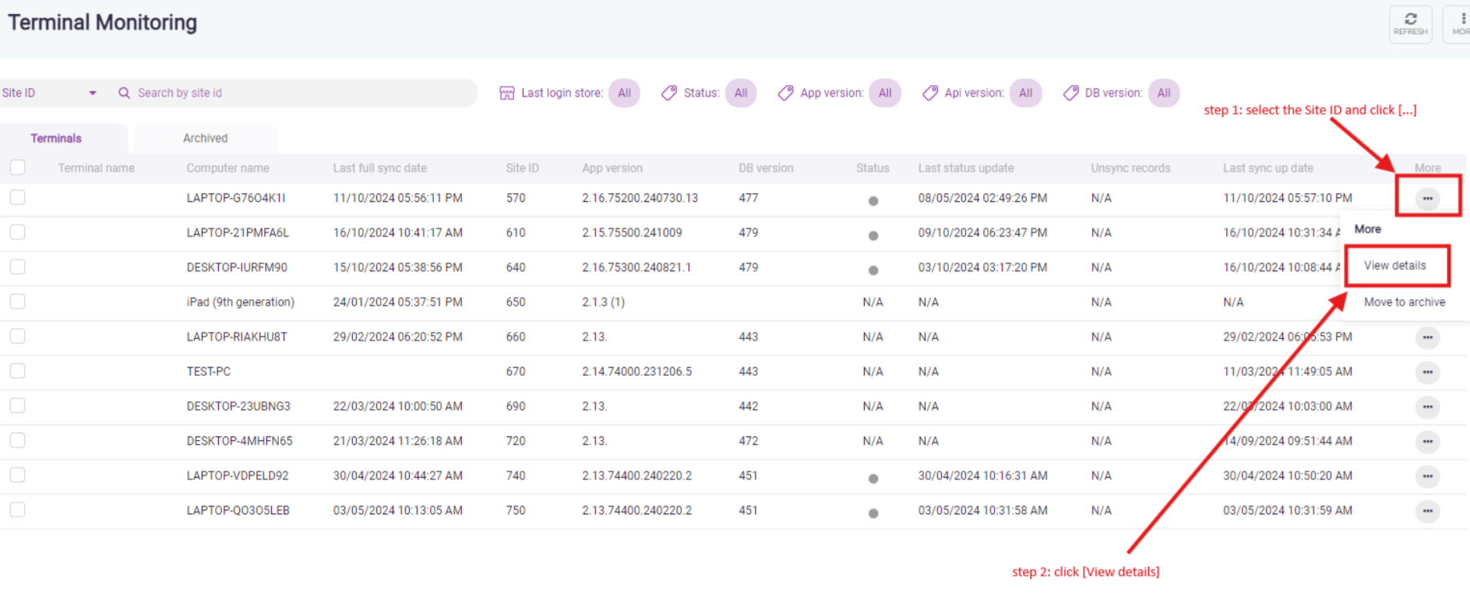Check the box for LAPTOP-21PMFA6L row

coord(17,232)
